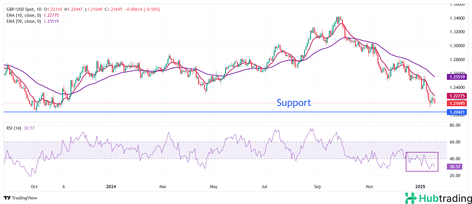
Task: Click the TradingView logo icon
Action: (x=7, y=198)
